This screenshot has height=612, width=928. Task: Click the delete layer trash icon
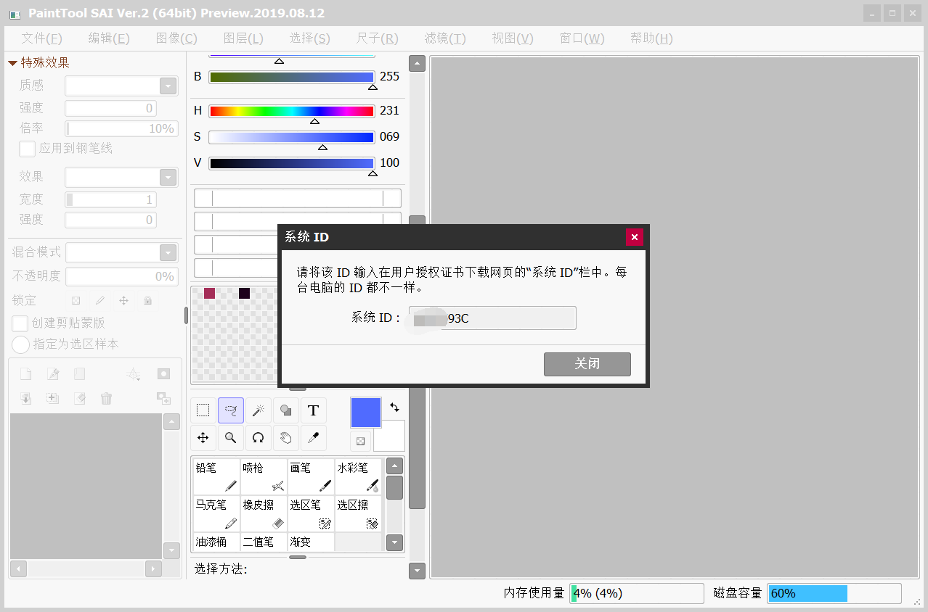[106, 398]
